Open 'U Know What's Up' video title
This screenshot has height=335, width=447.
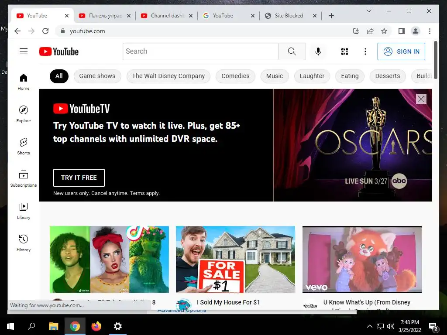[367, 302]
